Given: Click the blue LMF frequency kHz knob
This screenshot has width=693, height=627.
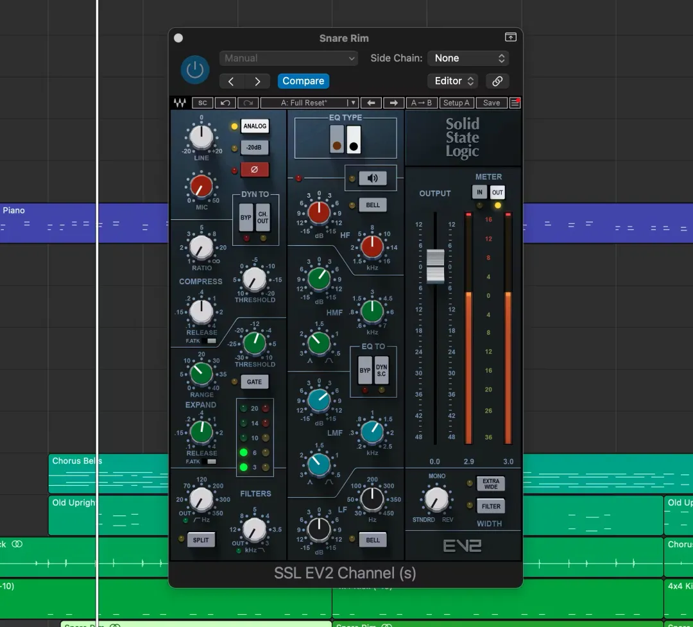Looking at the screenshot, I should 372,432.
